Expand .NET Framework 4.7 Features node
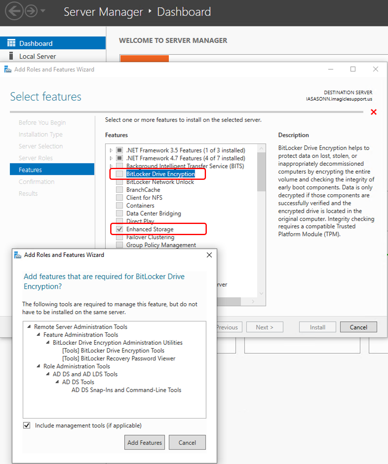Screen dimensions: 388x464 pos(111,158)
